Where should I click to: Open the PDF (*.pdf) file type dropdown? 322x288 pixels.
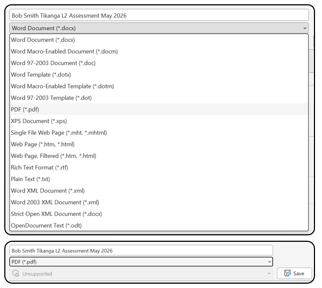[x=141, y=262]
